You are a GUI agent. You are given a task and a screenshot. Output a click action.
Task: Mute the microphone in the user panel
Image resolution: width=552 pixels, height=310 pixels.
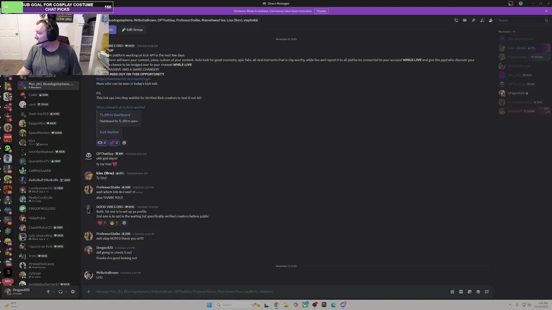coord(48,291)
